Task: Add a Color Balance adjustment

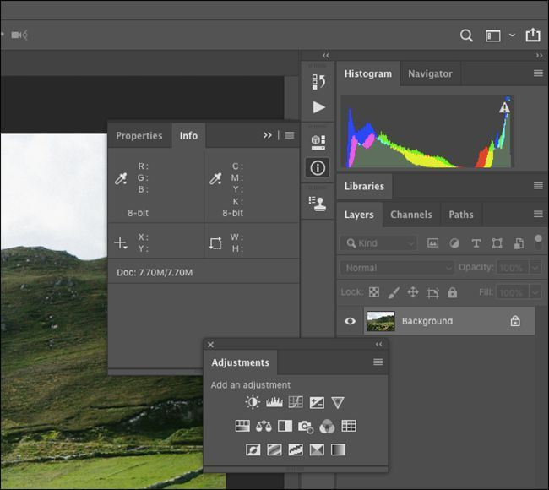Action: [264, 427]
